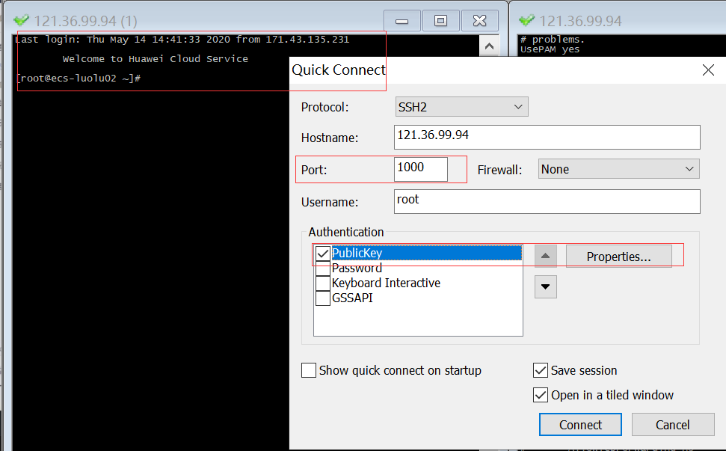Click into the Hostname input field

pyautogui.click(x=547, y=137)
